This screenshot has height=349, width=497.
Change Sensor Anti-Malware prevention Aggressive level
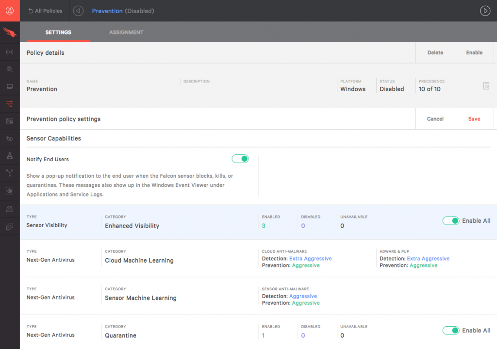pyautogui.click(x=306, y=303)
